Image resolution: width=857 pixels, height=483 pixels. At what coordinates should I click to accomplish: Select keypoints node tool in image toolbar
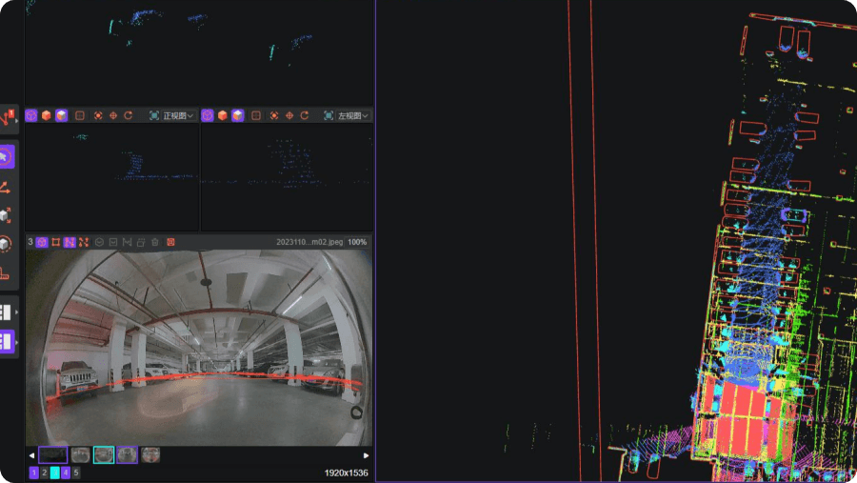[84, 242]
